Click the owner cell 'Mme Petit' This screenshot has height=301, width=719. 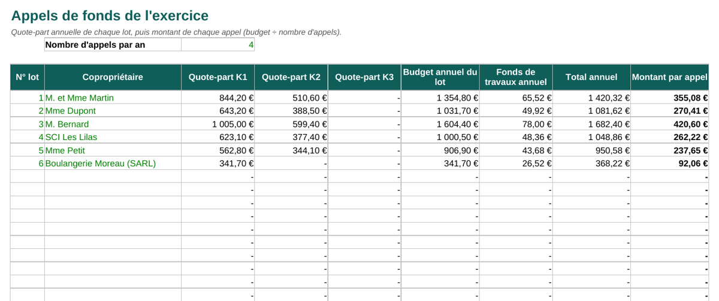(113, 150)
